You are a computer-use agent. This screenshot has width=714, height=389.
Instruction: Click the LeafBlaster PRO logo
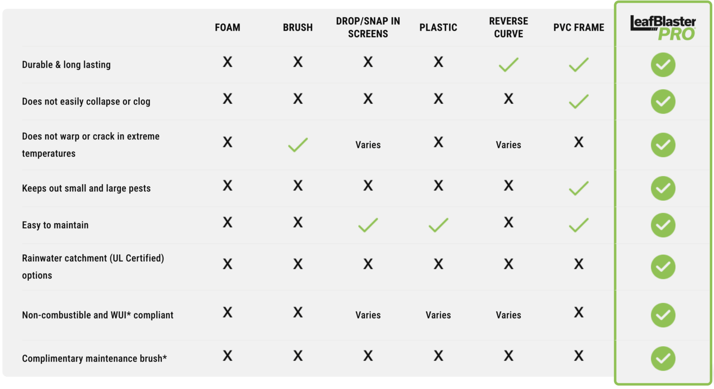pos(662,28)
